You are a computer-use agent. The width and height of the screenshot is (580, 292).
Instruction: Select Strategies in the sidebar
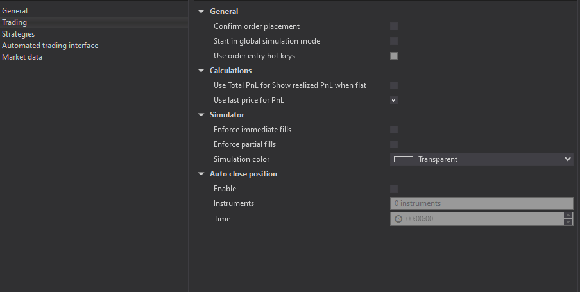[18, 34]
